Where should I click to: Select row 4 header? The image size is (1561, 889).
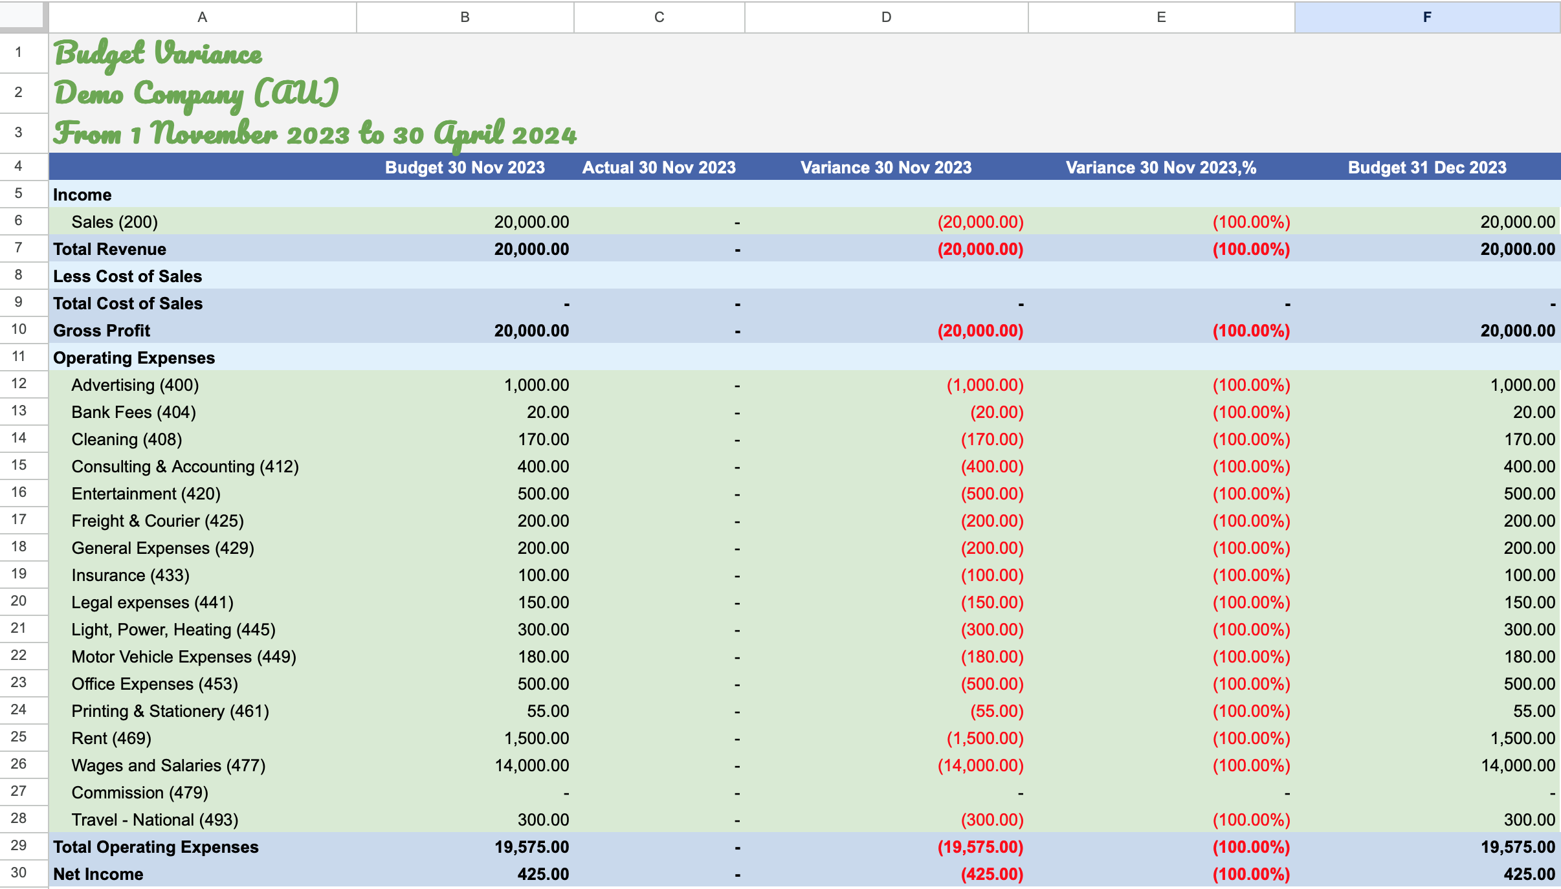[x=19, y=166]
